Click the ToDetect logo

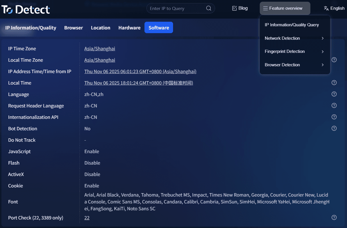26,9
